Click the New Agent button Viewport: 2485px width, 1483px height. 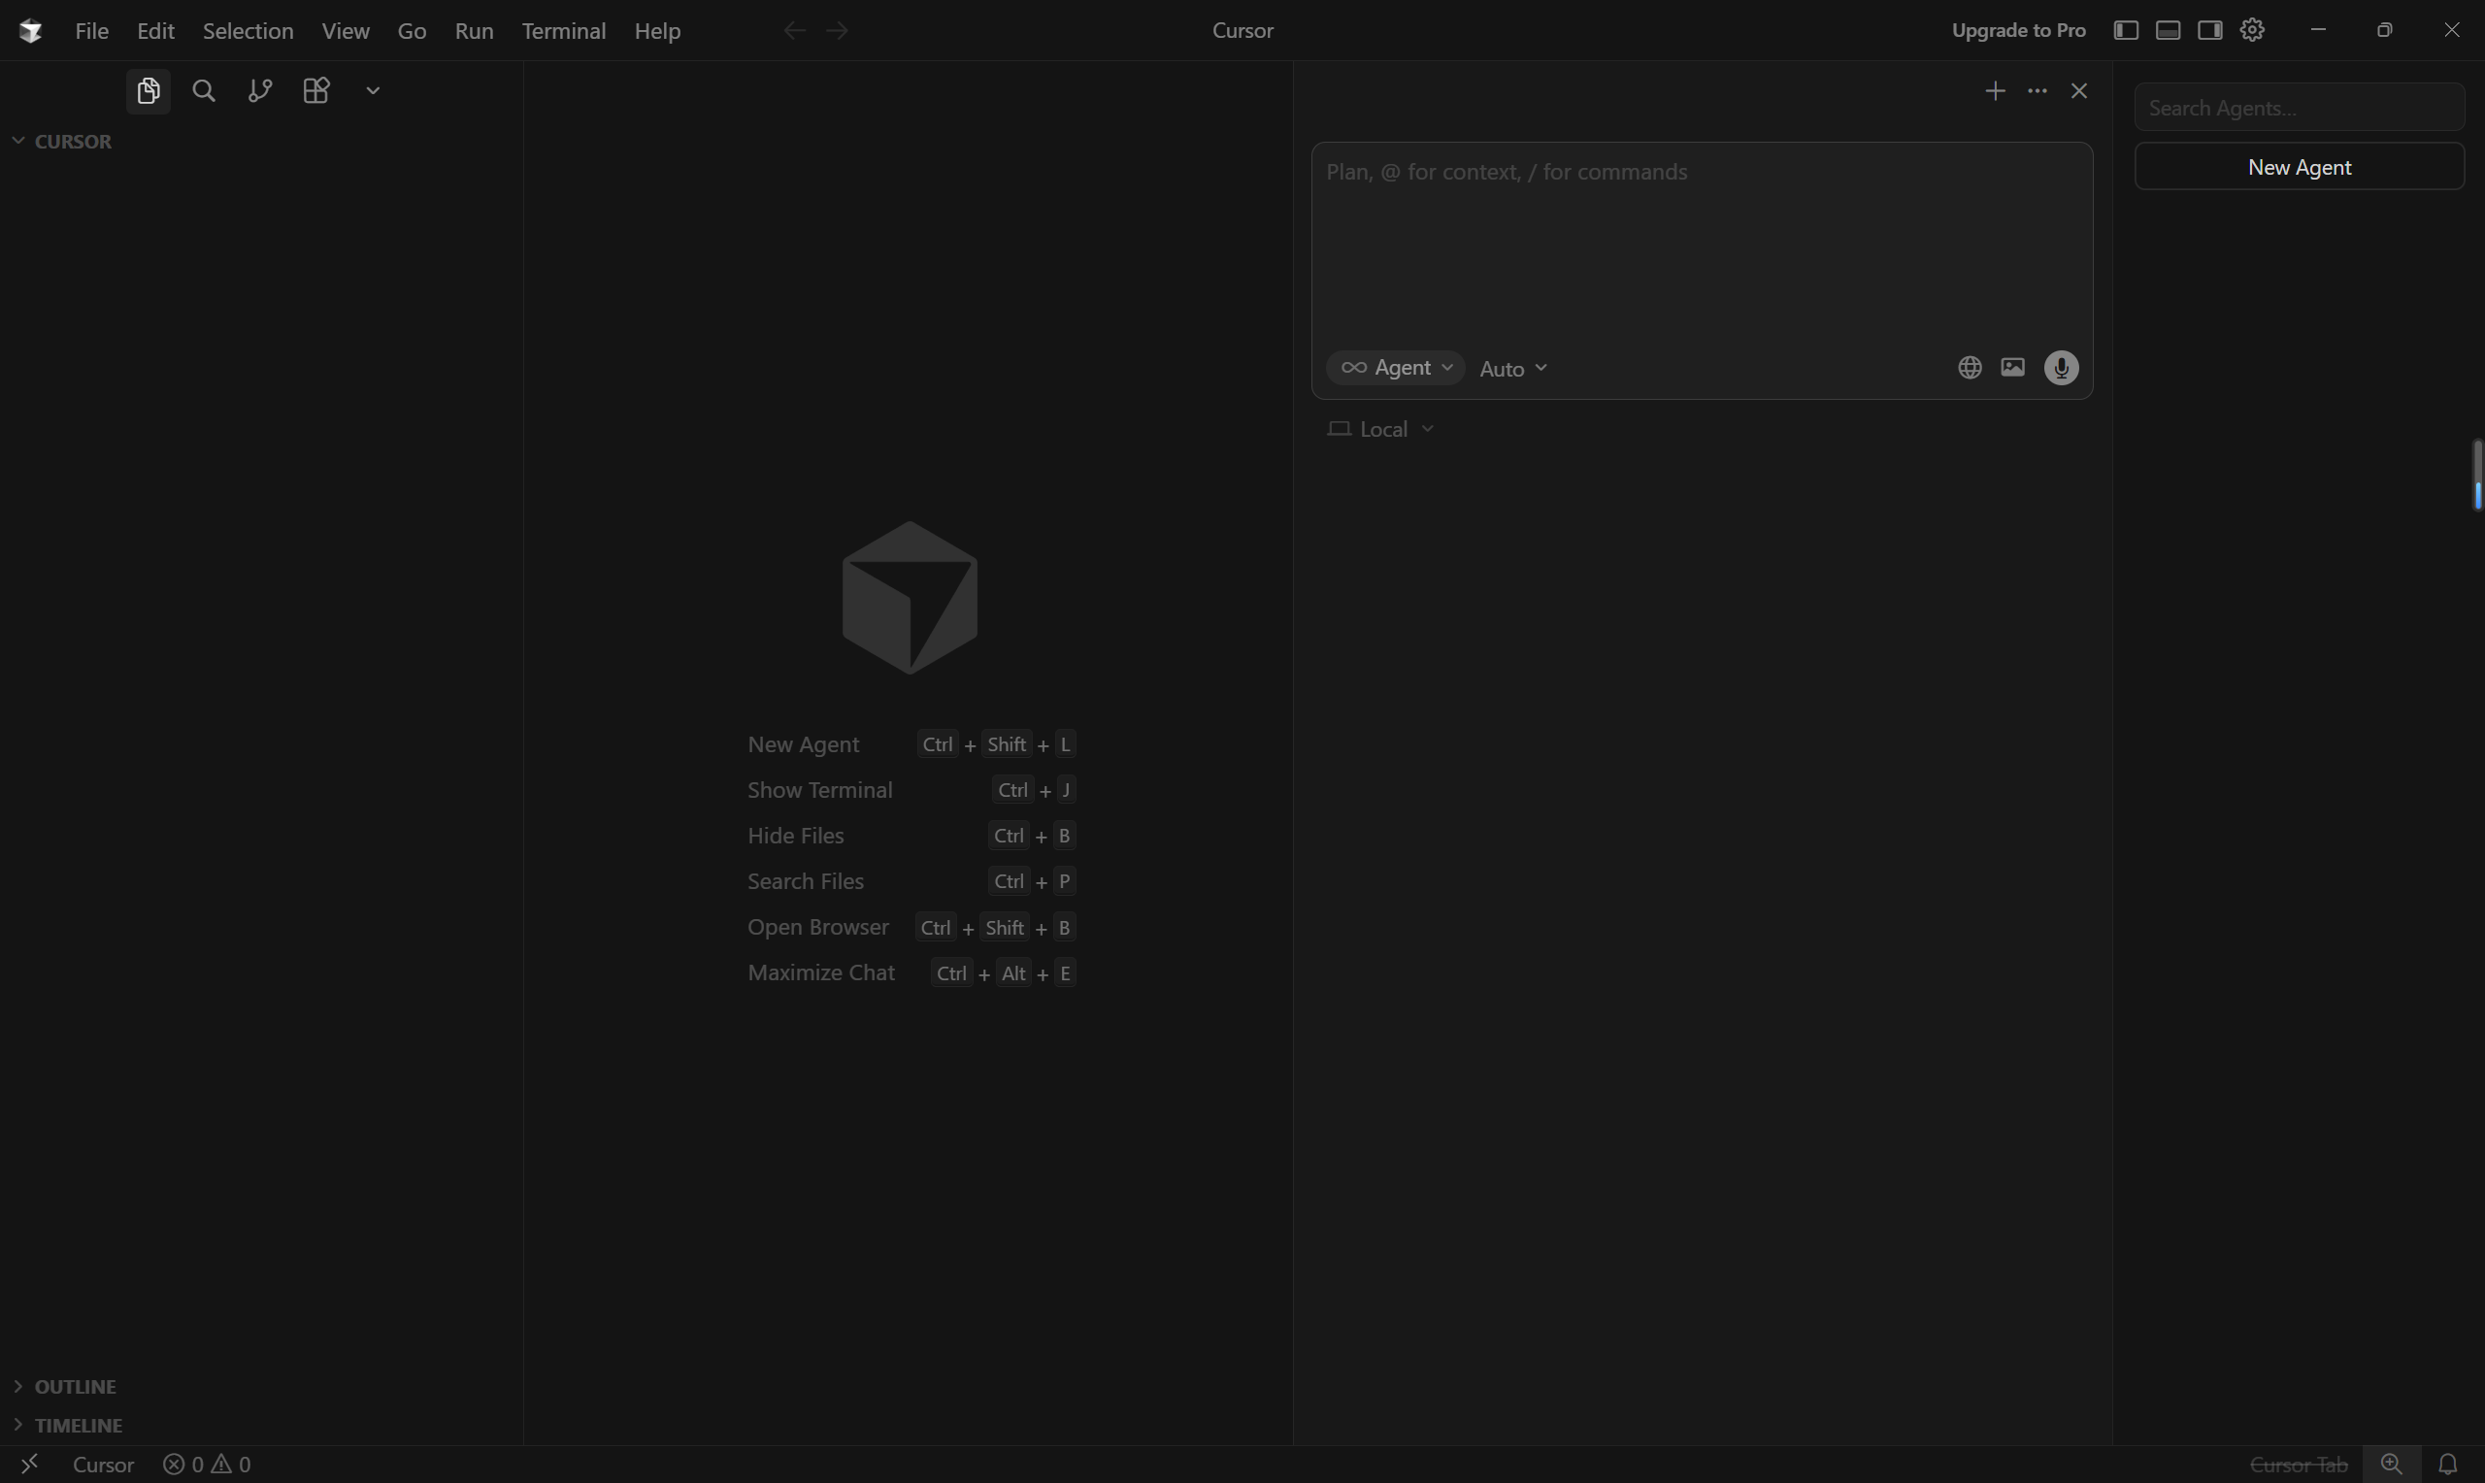[2299, 167]
